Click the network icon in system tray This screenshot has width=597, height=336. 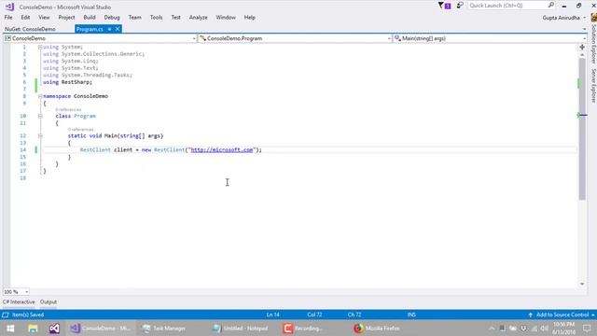[535, 329]
